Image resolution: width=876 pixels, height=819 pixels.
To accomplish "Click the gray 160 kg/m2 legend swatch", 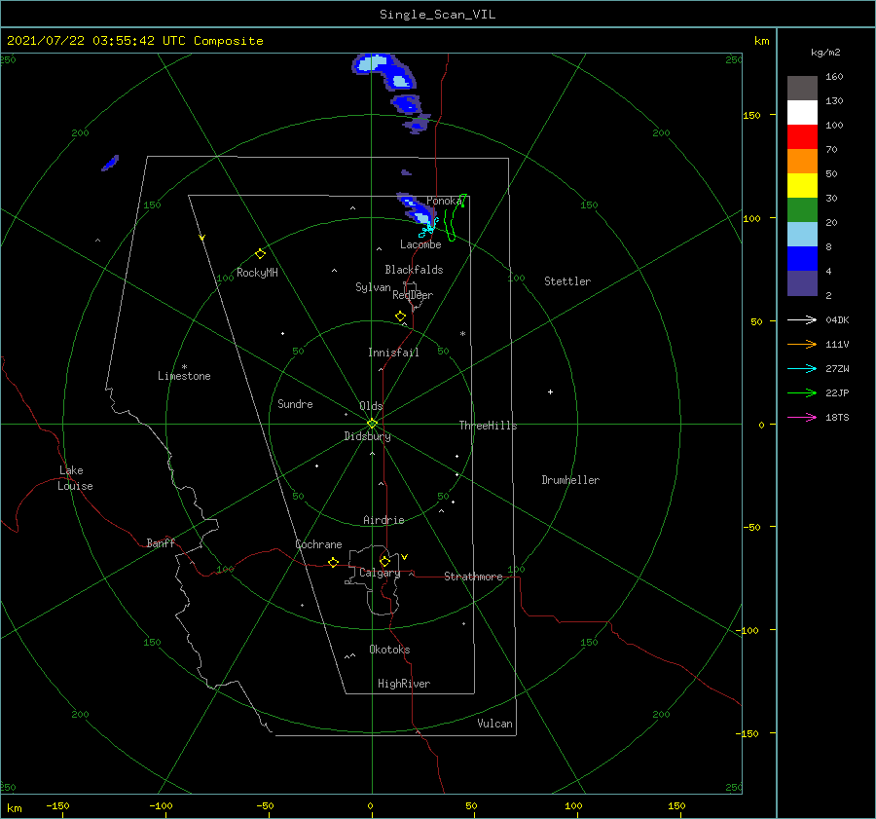I will click(x=802, y=89).
